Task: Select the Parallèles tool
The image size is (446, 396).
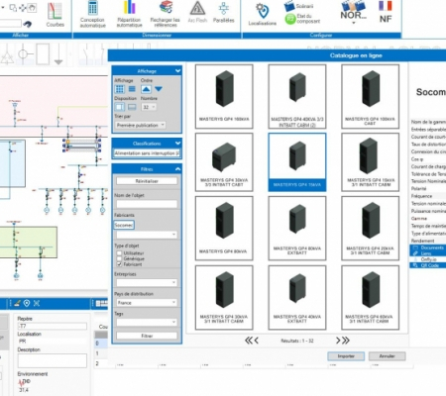Action: coord(223,13)
